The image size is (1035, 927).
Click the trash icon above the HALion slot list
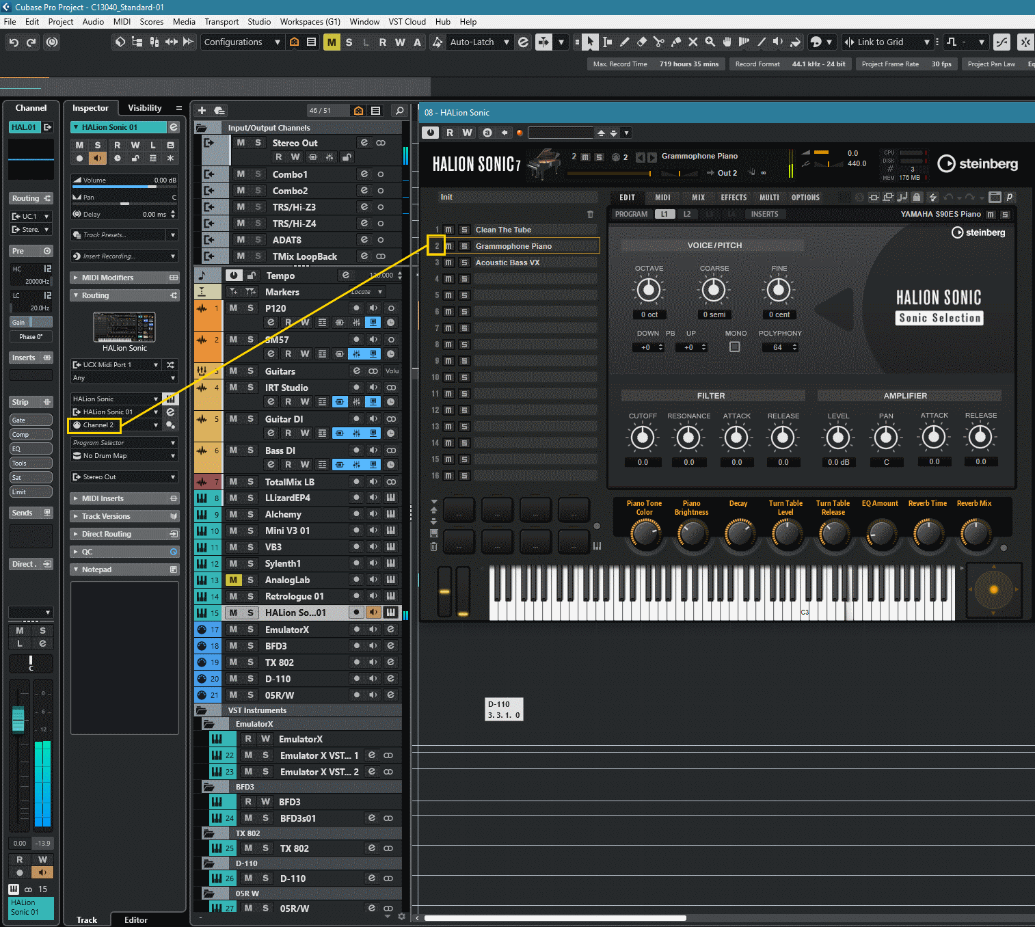(591, 215)
